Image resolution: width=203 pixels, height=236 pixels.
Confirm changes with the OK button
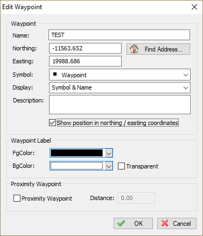[133, 223]
